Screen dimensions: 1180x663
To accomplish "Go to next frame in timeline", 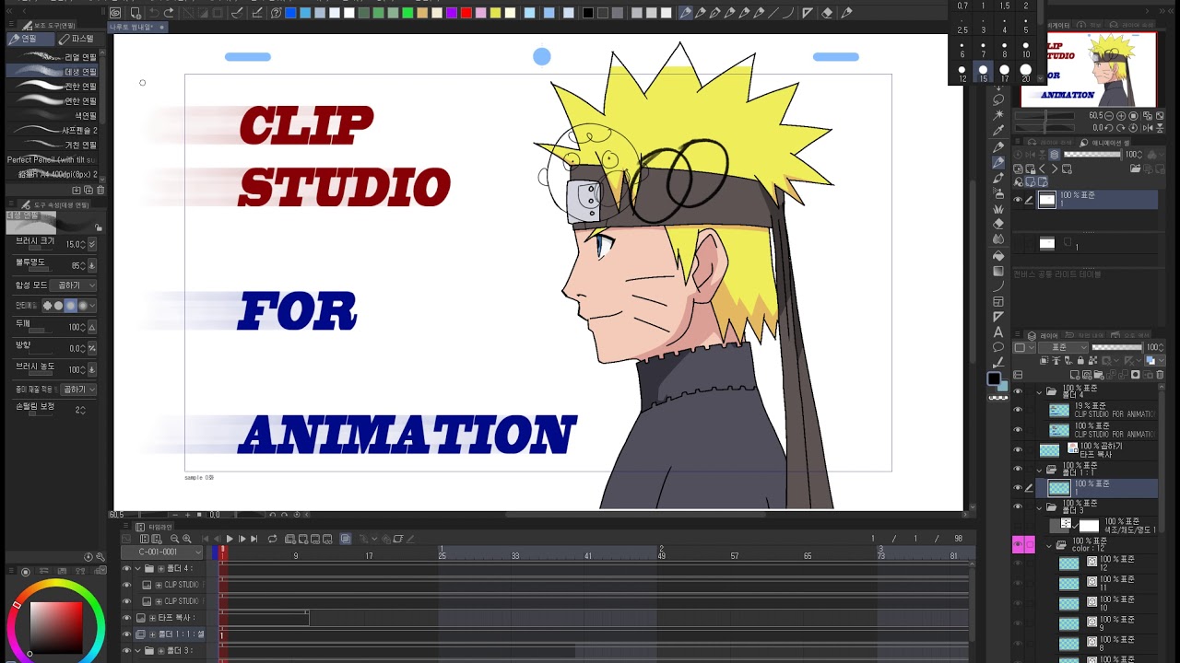I will [x=242, y=539].
